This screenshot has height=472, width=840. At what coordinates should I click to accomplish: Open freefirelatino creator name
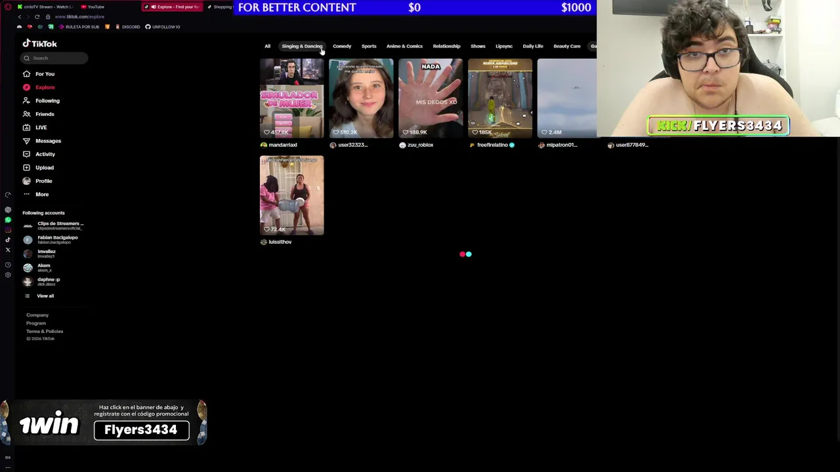click(493, 145)
